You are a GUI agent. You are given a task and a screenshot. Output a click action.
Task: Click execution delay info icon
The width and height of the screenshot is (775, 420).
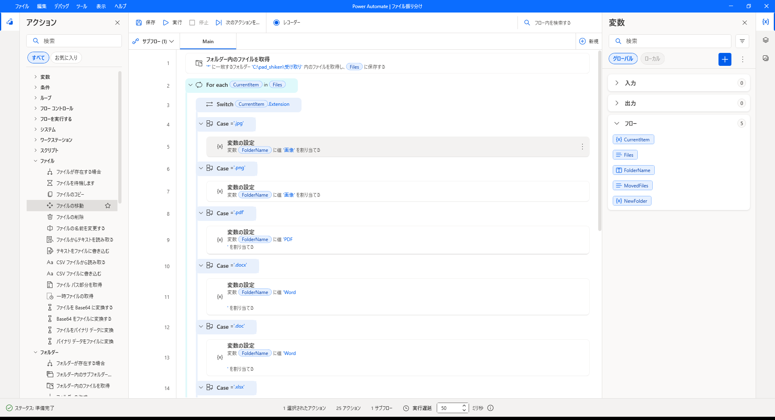(x=490, y=408)
